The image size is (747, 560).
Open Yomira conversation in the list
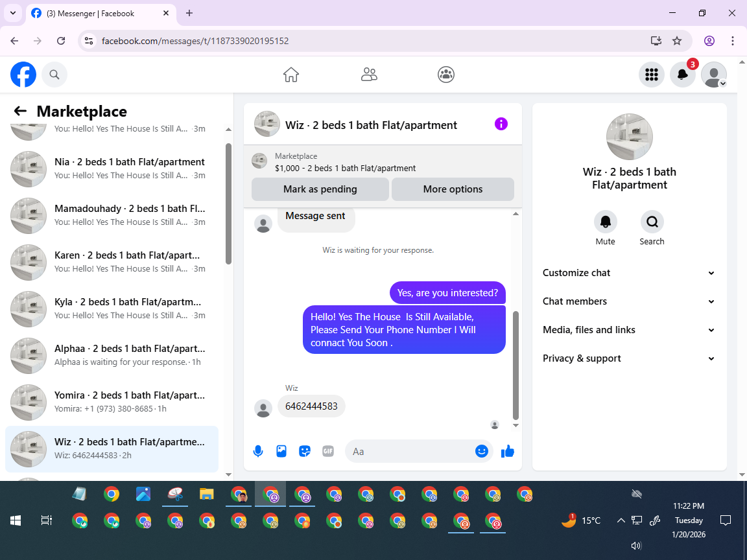pos(112,402)
